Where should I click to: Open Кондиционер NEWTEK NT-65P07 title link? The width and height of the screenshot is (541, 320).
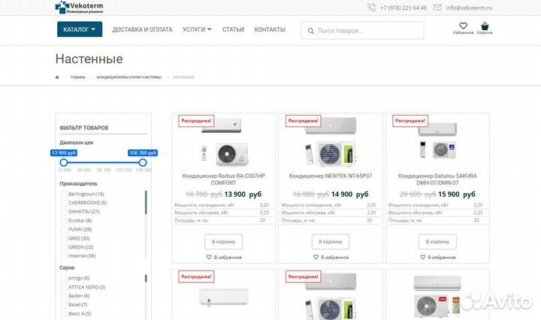coord(331,176)
